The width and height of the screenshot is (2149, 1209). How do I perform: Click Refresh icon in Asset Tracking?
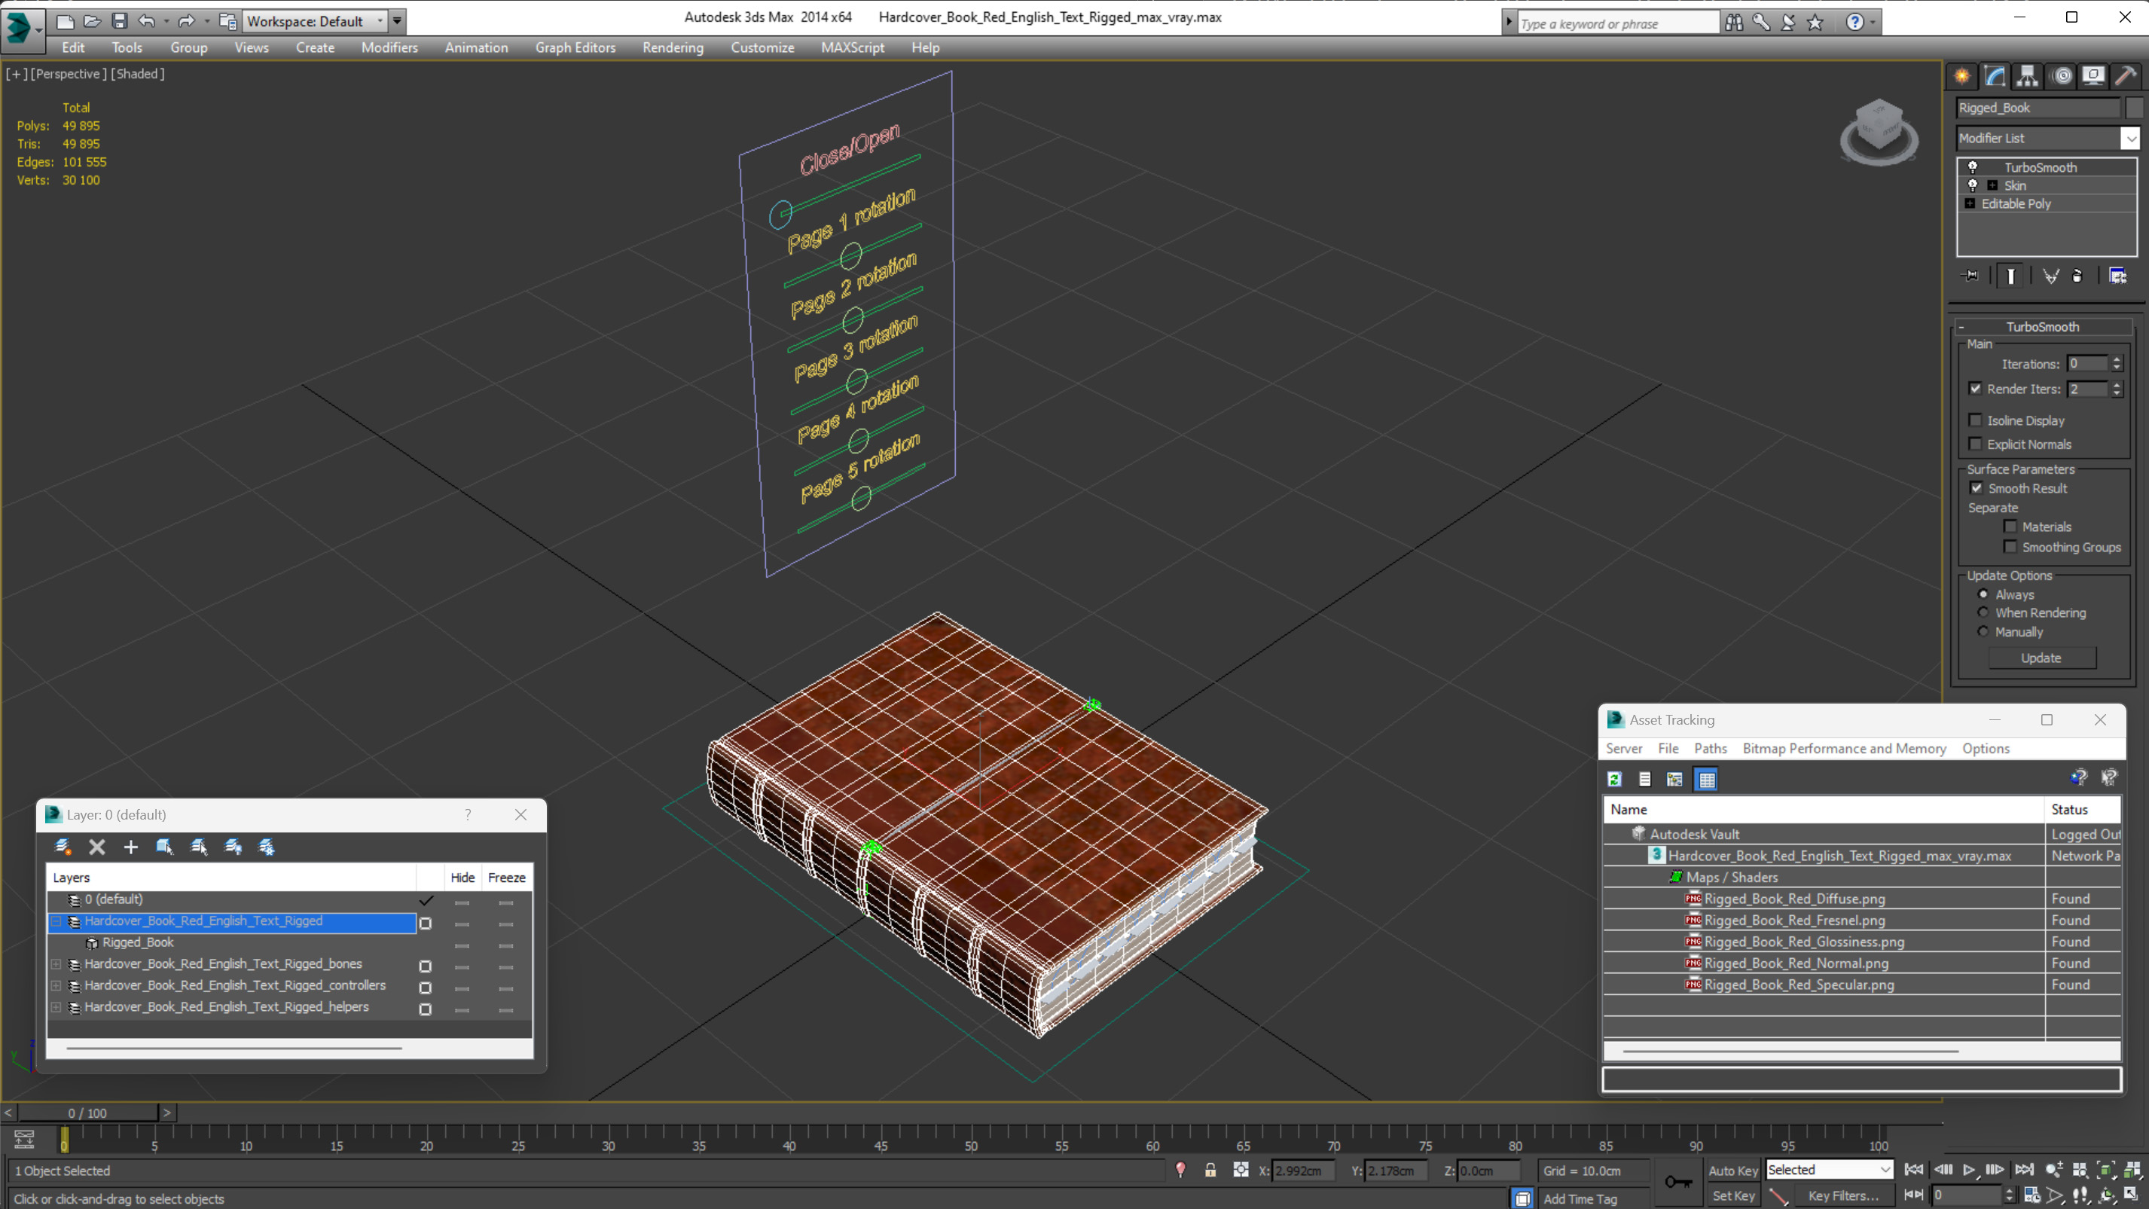1614,778
